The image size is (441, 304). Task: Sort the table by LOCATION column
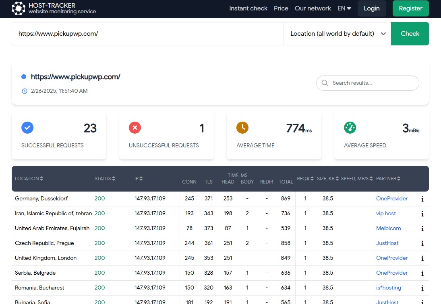29,179
